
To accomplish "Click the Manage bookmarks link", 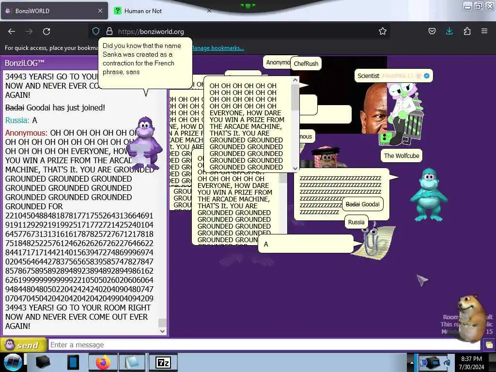I will click(x=218, y=48).
